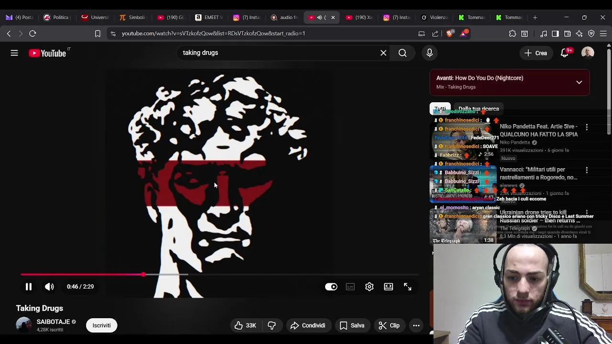Open Brave playlist music note icon
This screenshot has height=344, width=612.
click(544, 33)
